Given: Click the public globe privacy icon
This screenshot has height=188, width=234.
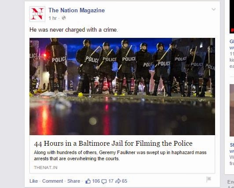Looking at the screenshot, I should pyautogui.click(x=64, y=18).
